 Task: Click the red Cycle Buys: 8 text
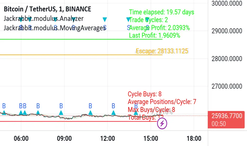145,94
